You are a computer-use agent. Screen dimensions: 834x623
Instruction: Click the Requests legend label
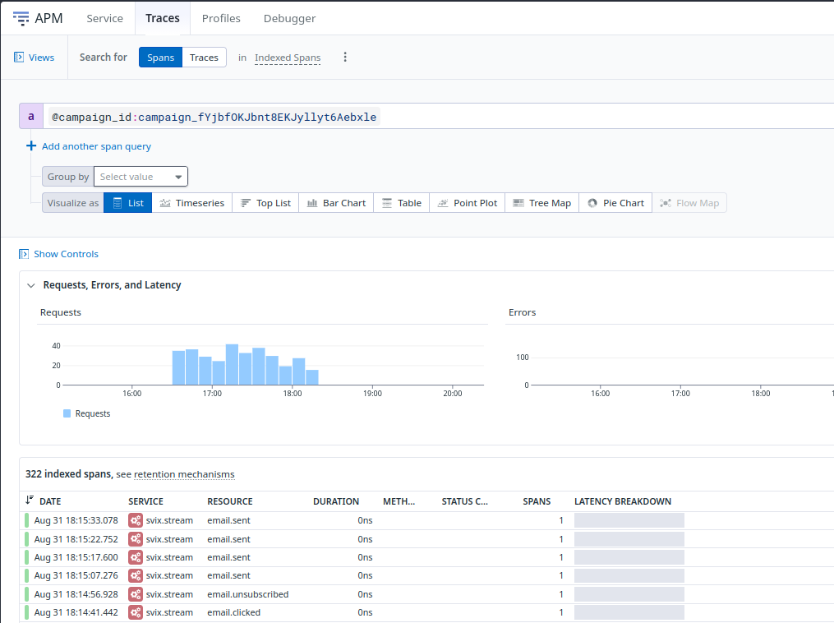pyautogui.click(x=93, y=413)
